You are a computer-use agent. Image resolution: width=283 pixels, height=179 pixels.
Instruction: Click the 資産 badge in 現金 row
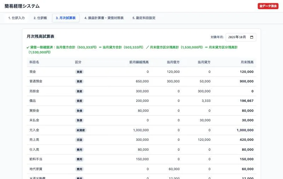point(79,72)
